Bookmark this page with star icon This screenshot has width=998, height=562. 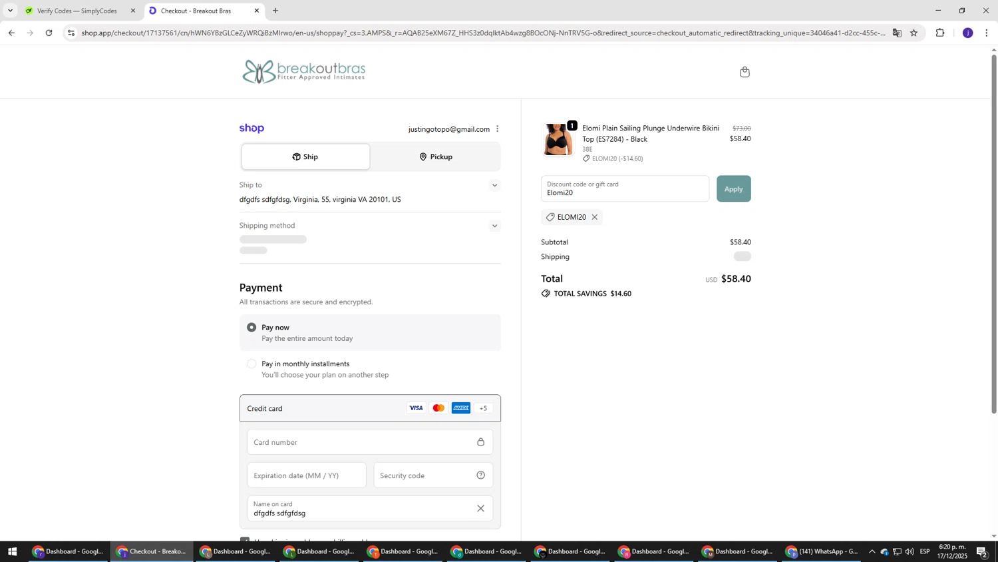point(914,33)
